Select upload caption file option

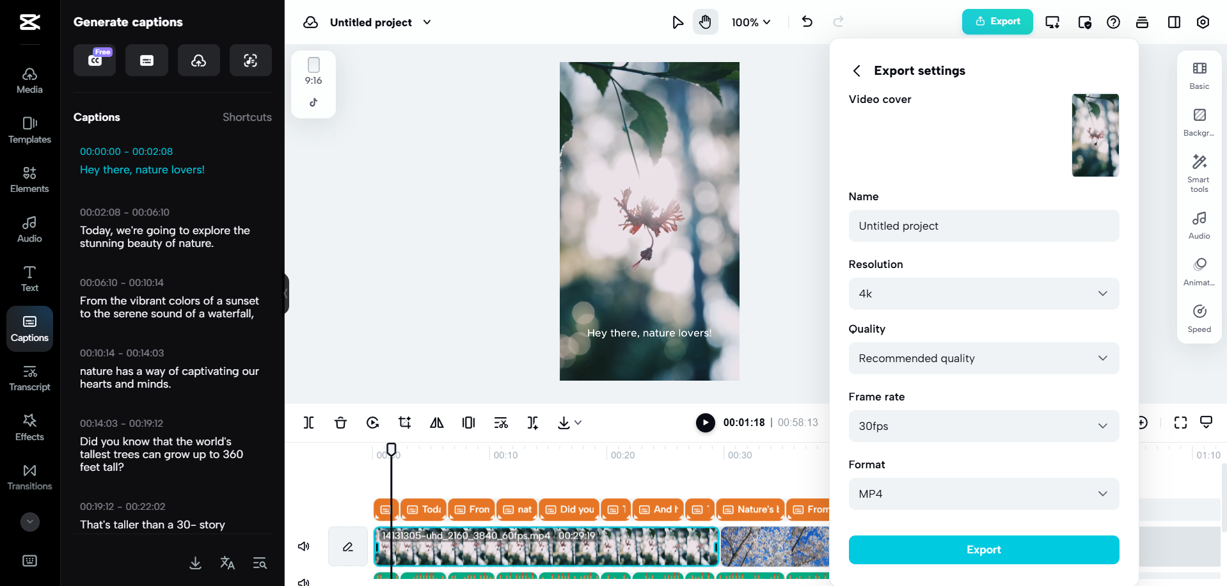pos(199,60)
